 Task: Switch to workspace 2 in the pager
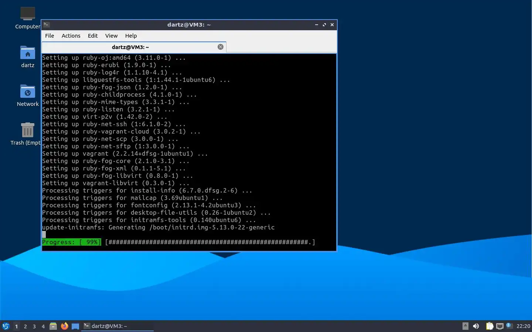(x=25, y=326)
